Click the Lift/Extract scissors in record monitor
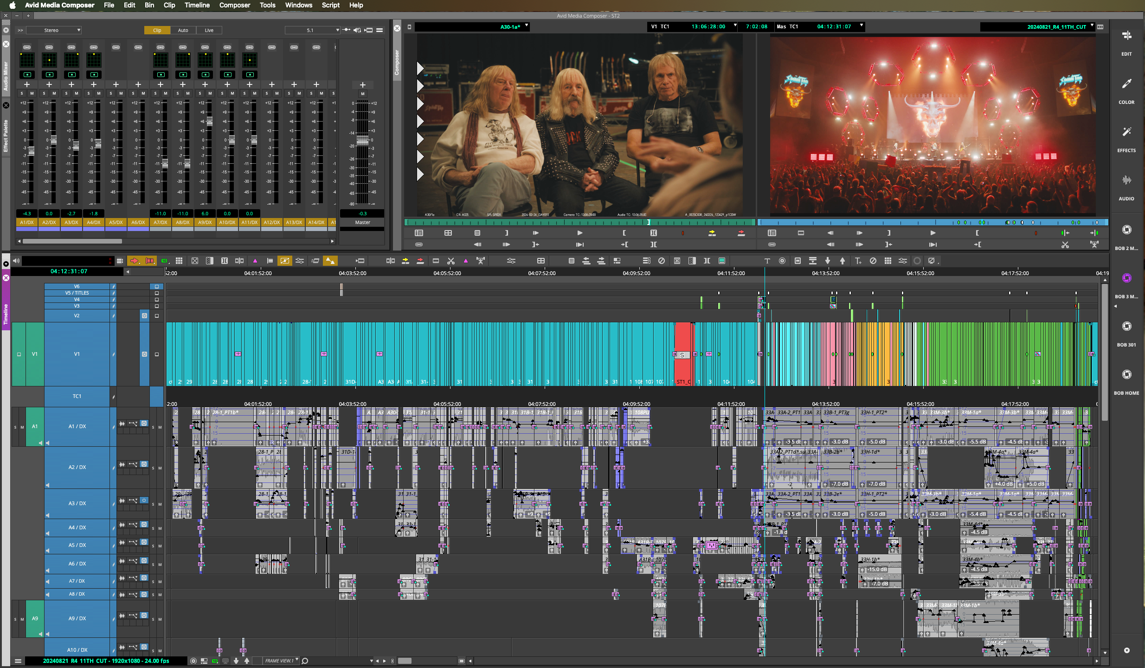Image resolution: width=1145 pixels, height=668 pixels. click(x=1065, y=244)
